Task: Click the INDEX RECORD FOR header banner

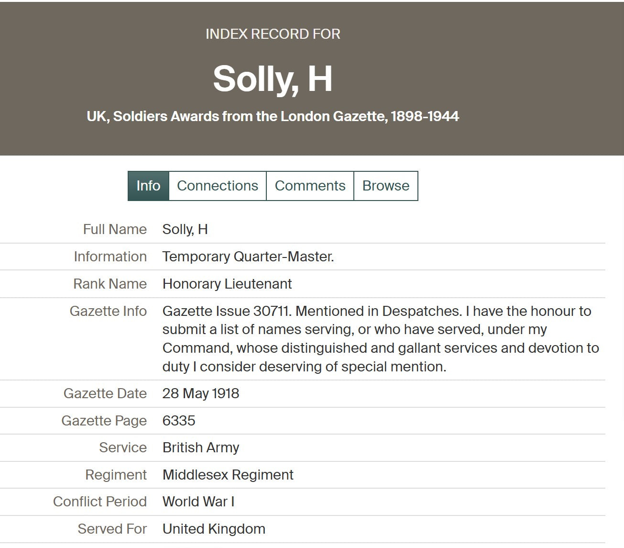Action: 273,34
